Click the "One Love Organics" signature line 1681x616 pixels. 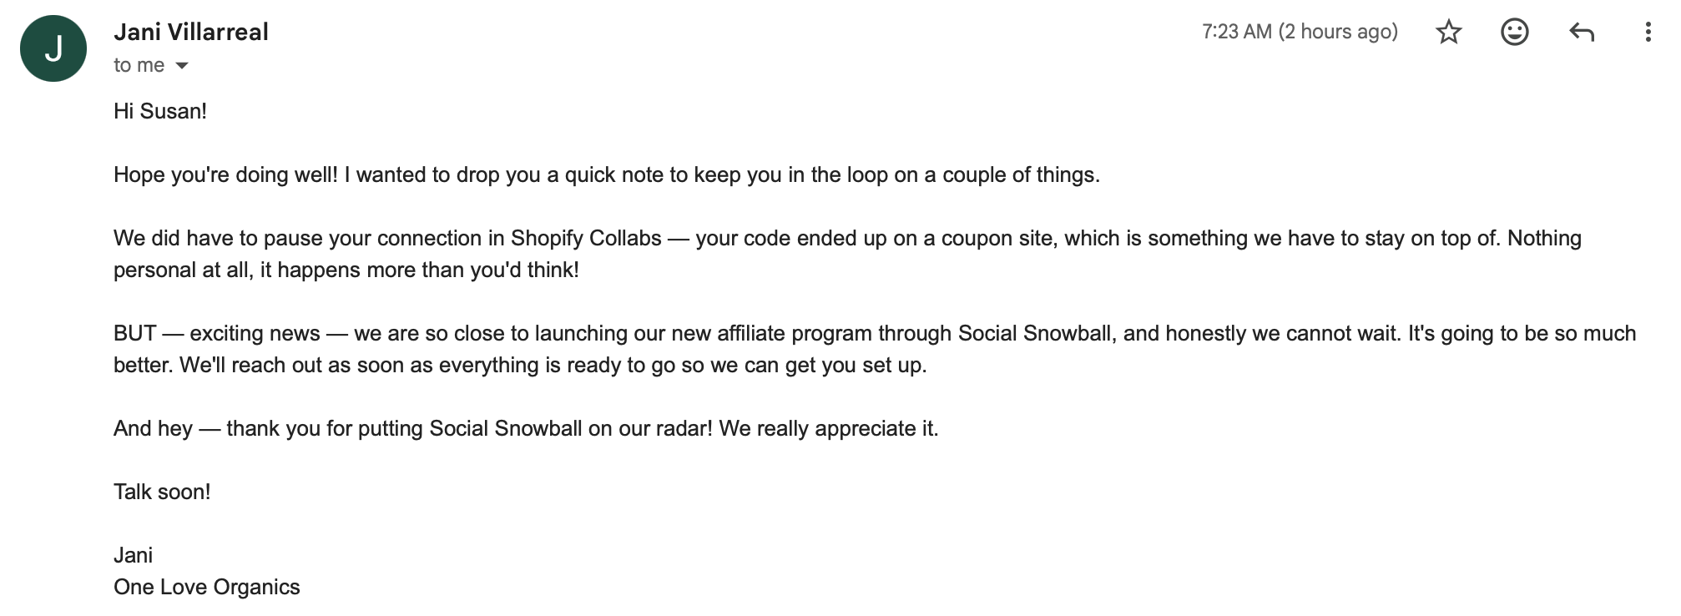[x=206, y=587]
